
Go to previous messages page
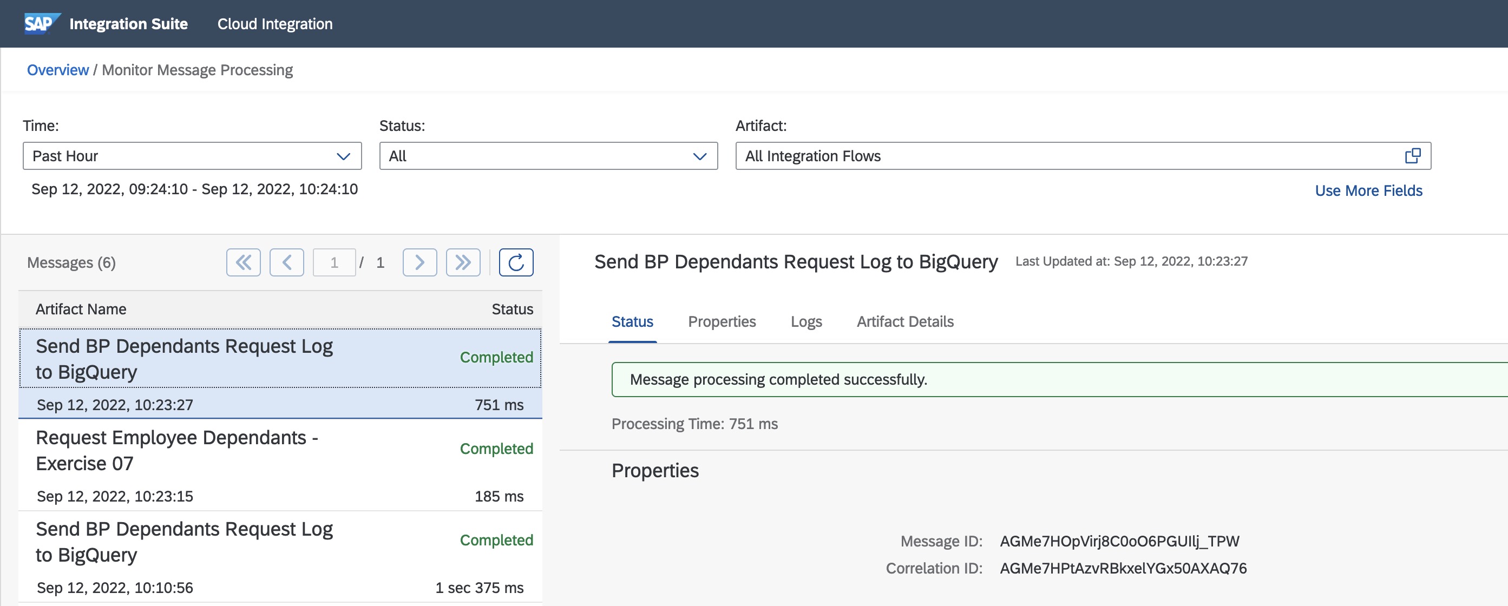point(287,262)
